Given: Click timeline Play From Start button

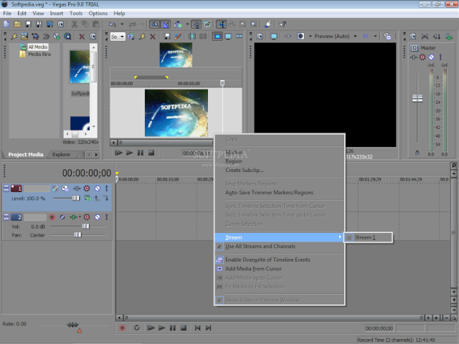Looking at the screenshot, I should tap(151, 328).
